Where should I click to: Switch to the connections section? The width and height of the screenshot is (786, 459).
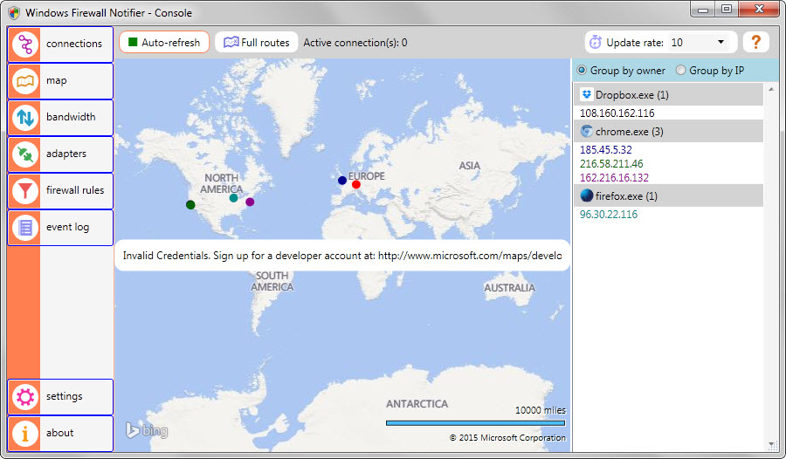click(60, 45)
